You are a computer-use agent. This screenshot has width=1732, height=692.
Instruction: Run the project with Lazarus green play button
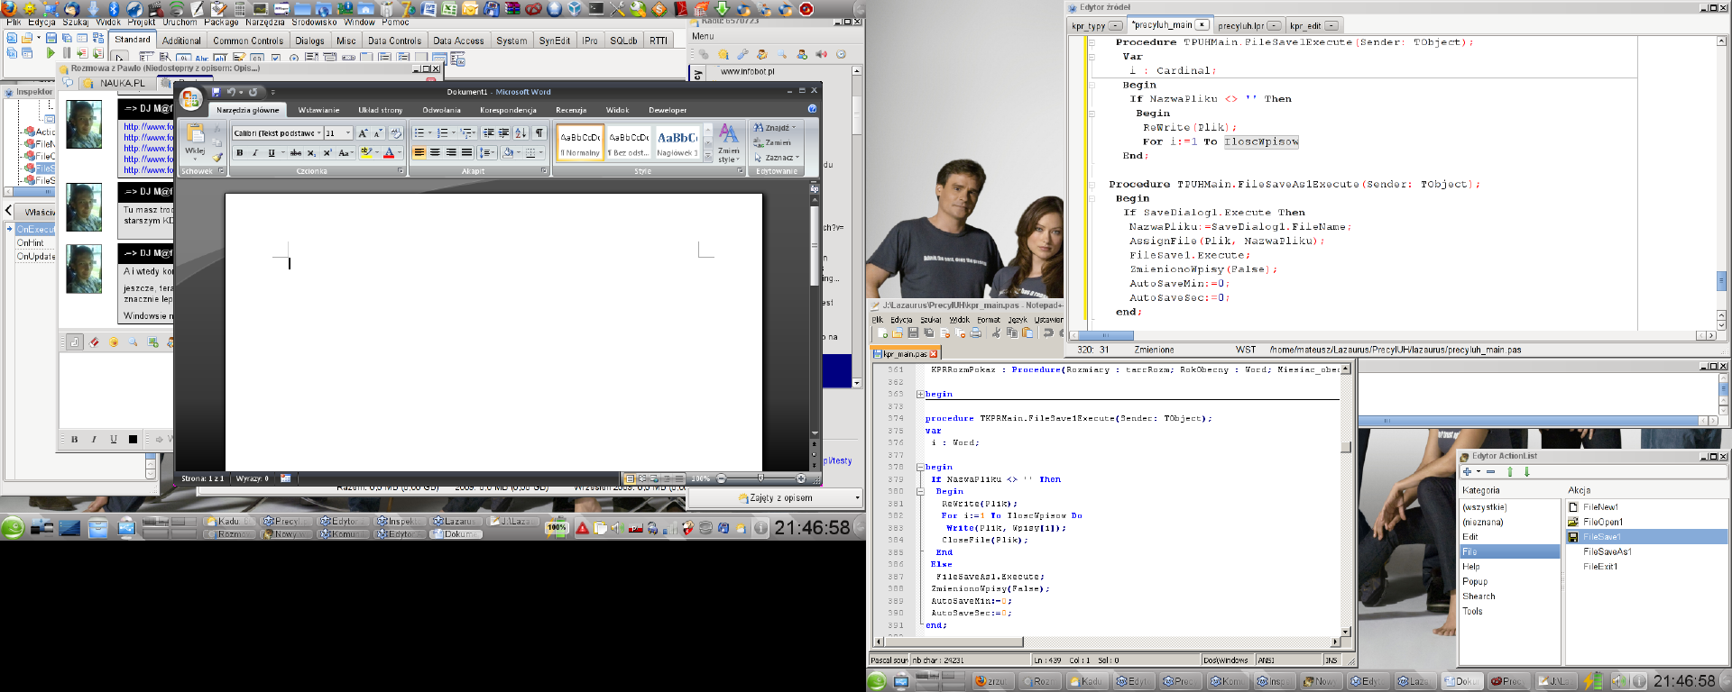[x=51, y=53]
